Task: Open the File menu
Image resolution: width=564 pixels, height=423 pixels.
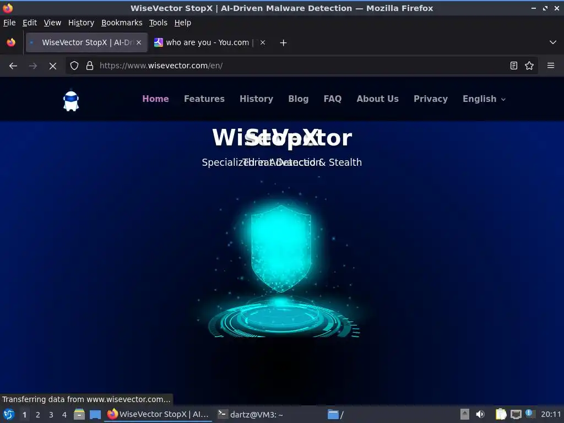Action: 9,23
